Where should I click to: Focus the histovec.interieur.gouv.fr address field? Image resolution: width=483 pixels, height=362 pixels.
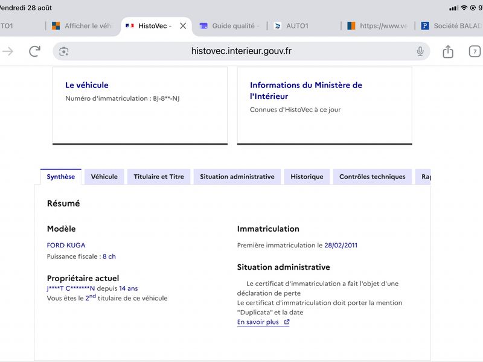tap(241, 51)
